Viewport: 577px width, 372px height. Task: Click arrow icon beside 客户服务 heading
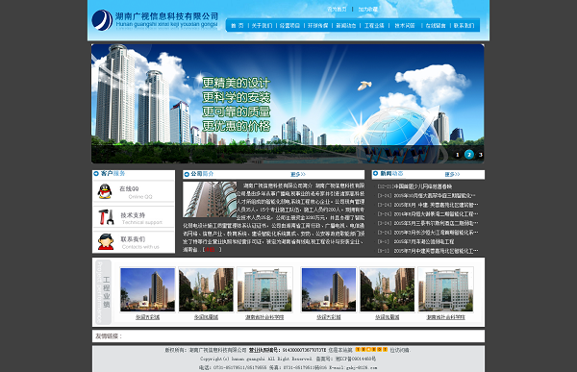(x=96, y=173)
